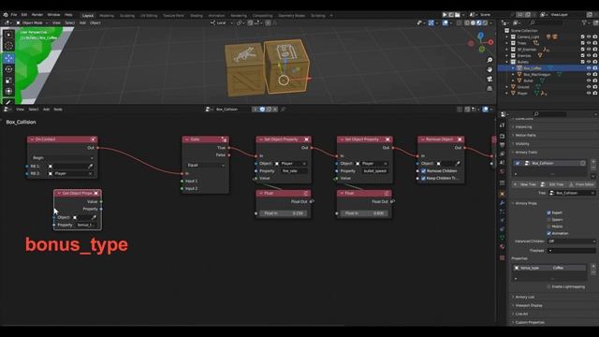Open the Object Data green triangle tab
Screen dimensions: 599x337
point(502,238)
